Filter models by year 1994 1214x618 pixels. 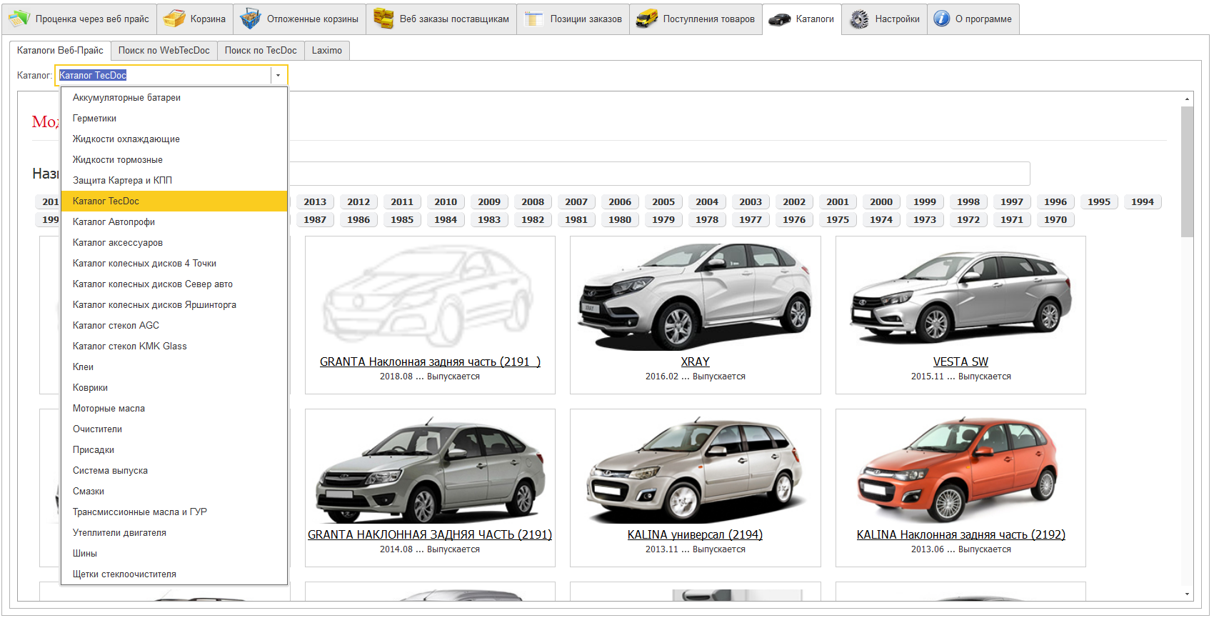tap(1143, 202)
